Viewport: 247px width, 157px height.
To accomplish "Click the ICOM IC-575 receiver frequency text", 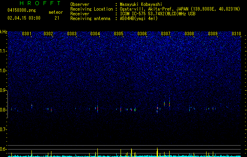I will pos(157,14).
